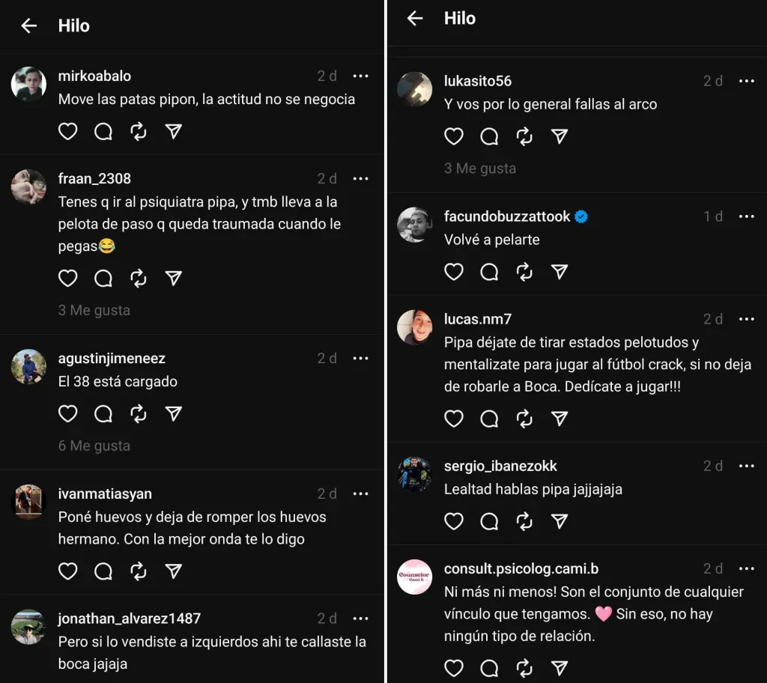
Task: Open facundobuzzattook's profile from username
Action: coord(507,216)
